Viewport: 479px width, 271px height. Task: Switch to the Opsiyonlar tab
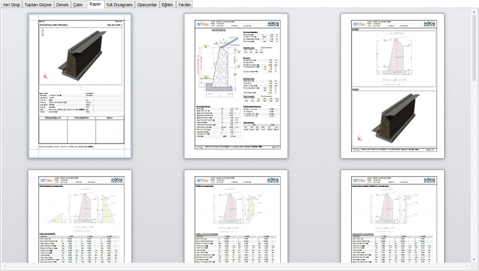[x=147, y=4]
